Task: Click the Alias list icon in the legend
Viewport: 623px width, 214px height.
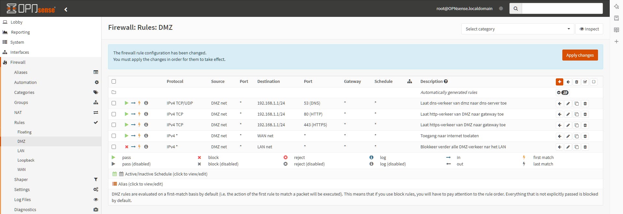Action: [x=115, y=184]
